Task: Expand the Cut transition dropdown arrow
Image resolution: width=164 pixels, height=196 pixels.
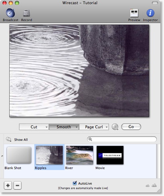Action: 47,127
